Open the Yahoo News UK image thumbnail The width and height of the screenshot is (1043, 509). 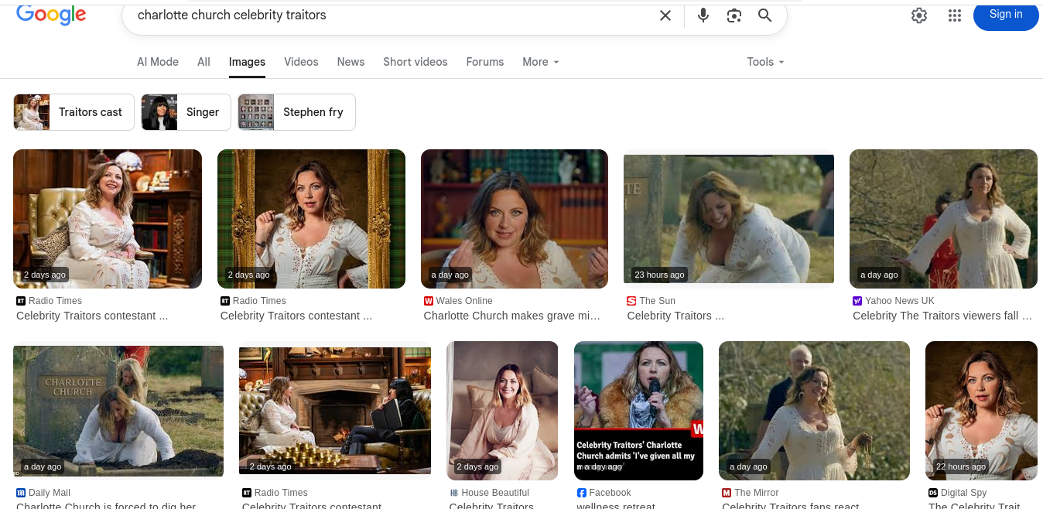[942, 219]
